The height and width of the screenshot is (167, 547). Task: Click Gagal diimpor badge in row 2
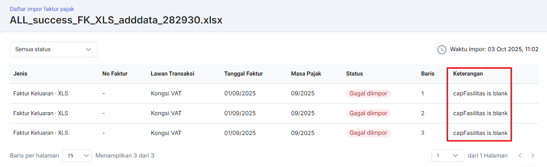point(368,113)
